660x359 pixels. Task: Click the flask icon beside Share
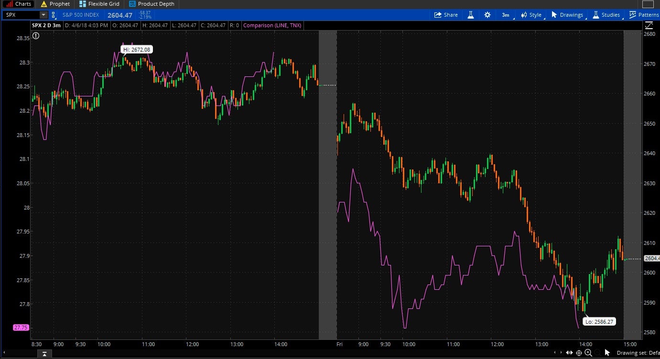point(471,15)
